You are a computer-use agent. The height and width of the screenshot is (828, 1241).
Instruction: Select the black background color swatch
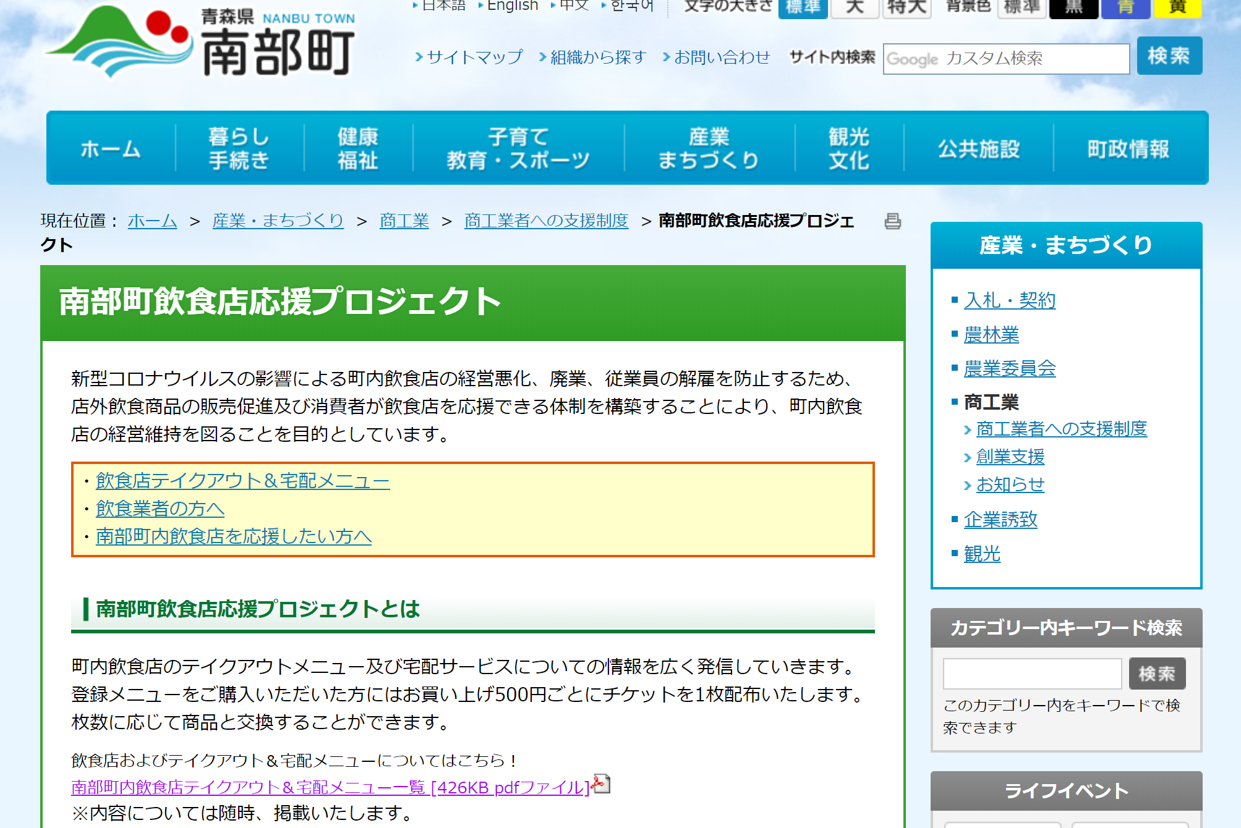[x=1073, y=7]
